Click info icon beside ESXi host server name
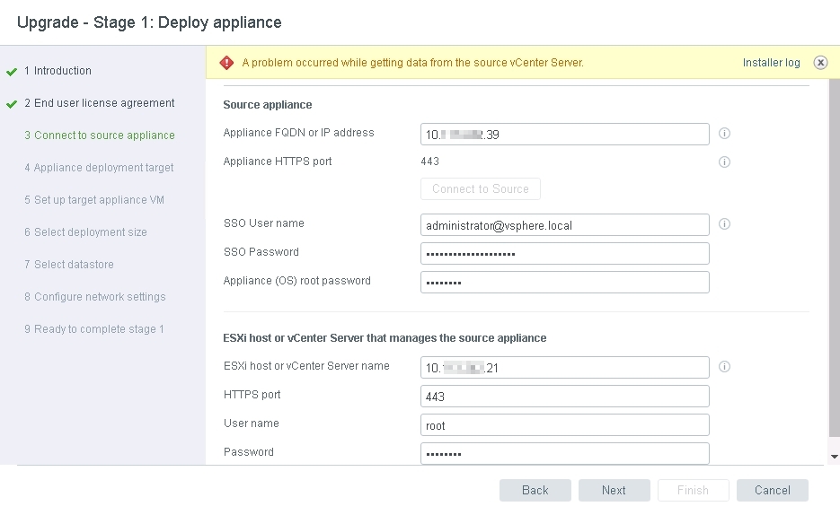The width and height of the screenshot is (840, 515). point(724,366)
